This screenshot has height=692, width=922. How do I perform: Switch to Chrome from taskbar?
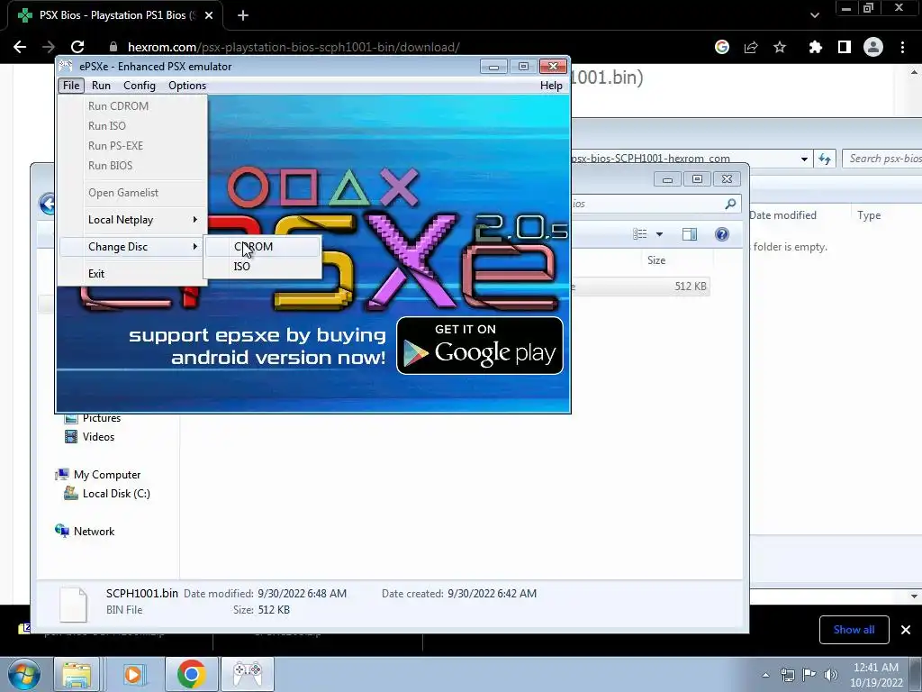click(x=191, y=674)
